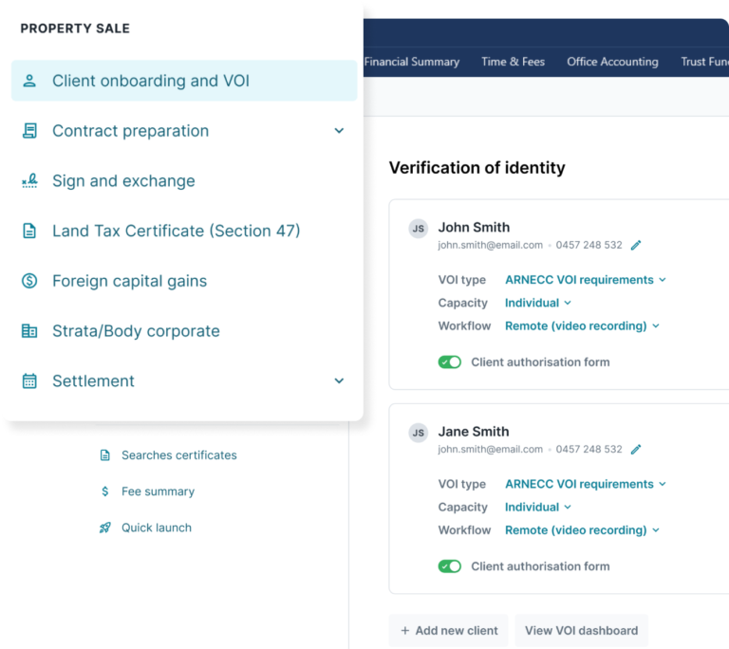729x649 pixels.
Task: Expand the Contract preparation chevron
Action: pyautogui.click(x=339, y=131)
